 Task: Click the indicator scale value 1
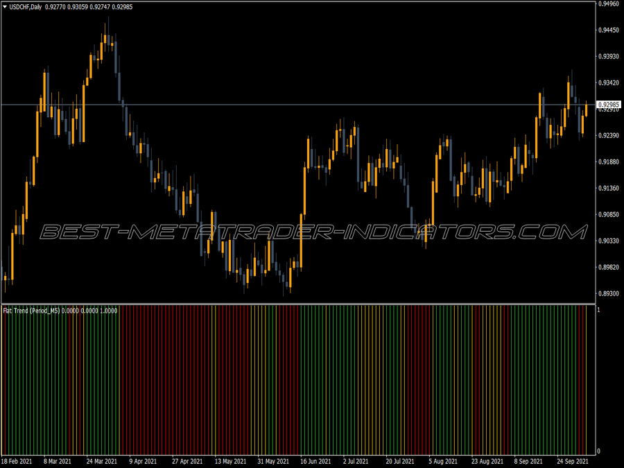coord(598,310)
